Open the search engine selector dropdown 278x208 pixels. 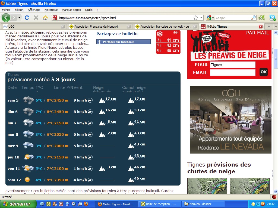point(210,18)
